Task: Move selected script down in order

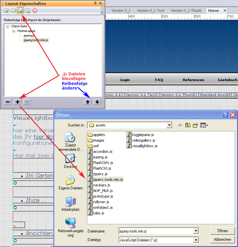Action: pos(97,102)
